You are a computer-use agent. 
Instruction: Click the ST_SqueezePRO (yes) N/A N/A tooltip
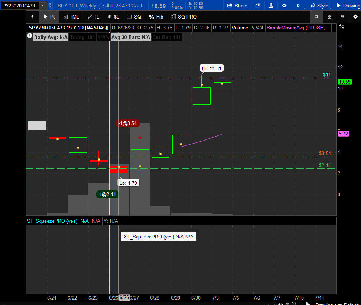[x=159, y=237]
